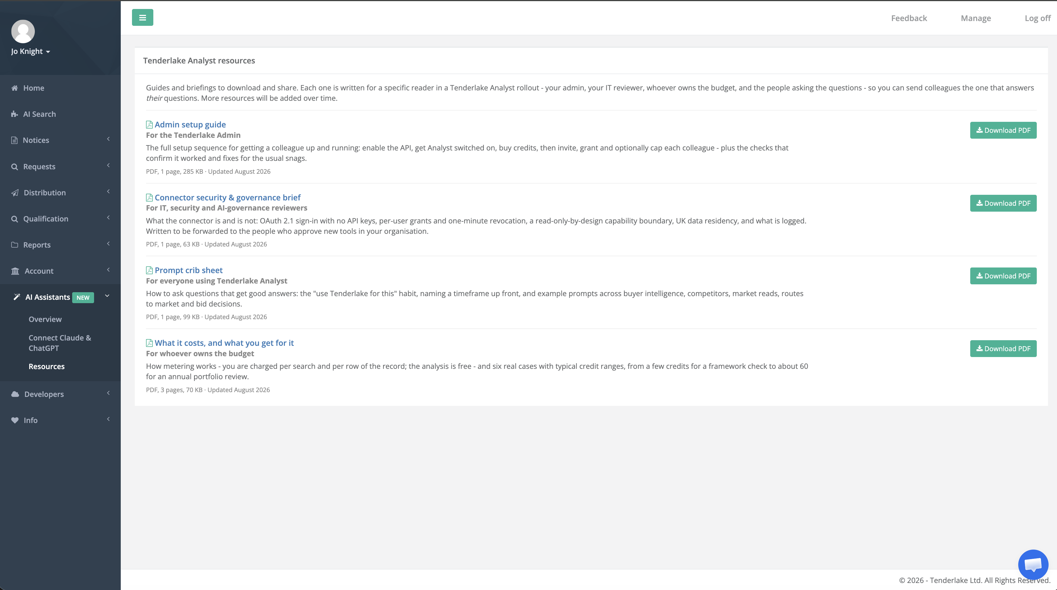The width and height of the screenshot is (1057, 590).
Task: Expand the Notices menu chevron
Action: tap(108, 139)
